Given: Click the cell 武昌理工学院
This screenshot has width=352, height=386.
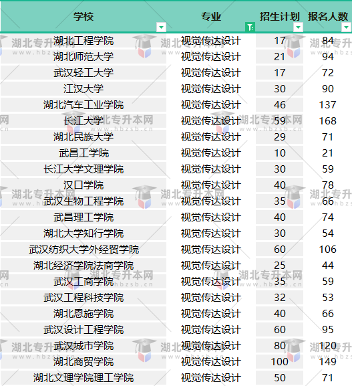Looking at the screenshot, I should pos(83,217).
